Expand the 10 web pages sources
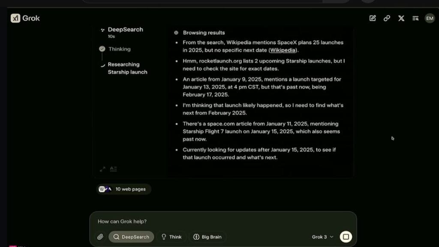Image resolution: width=439 pixels, height=247 pixels. (123, 189)
